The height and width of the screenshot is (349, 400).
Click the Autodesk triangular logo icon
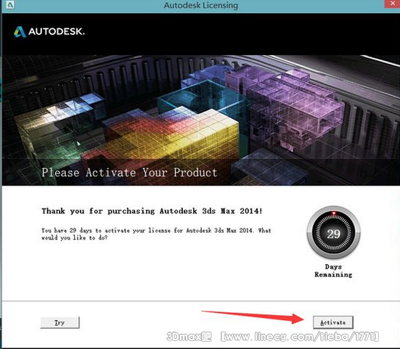20,32
